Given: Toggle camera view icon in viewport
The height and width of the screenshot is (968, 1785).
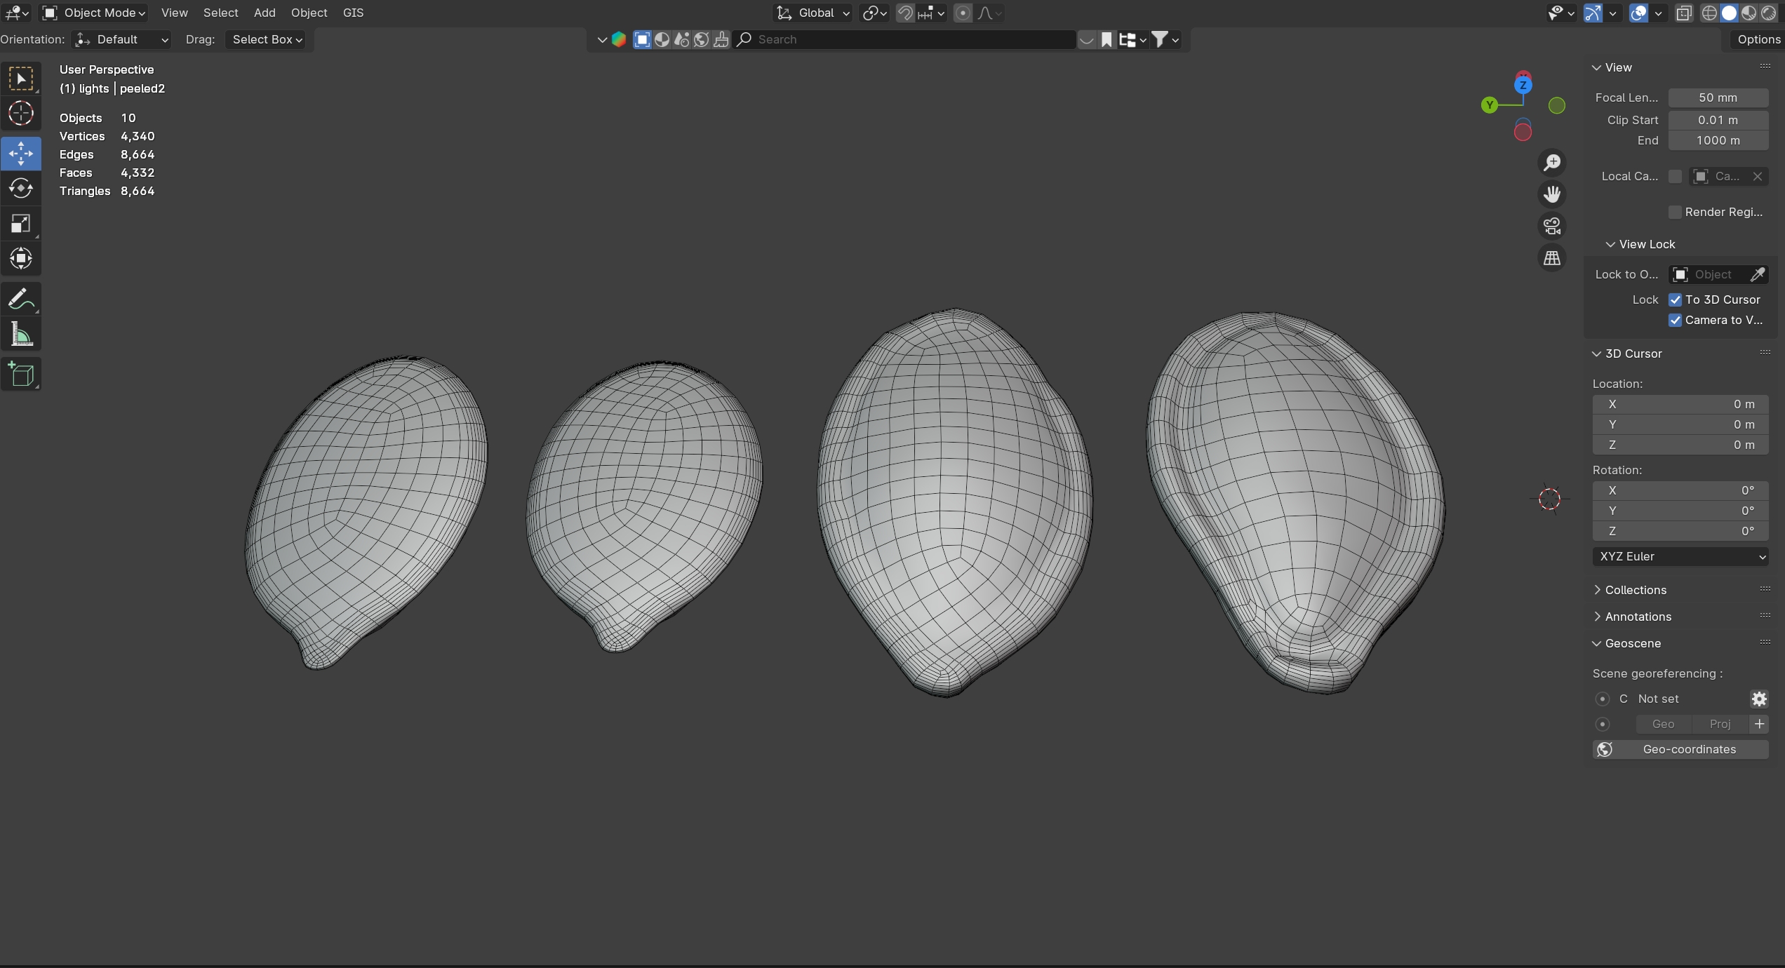Looking at the screenshot, I should point(1552,226).
